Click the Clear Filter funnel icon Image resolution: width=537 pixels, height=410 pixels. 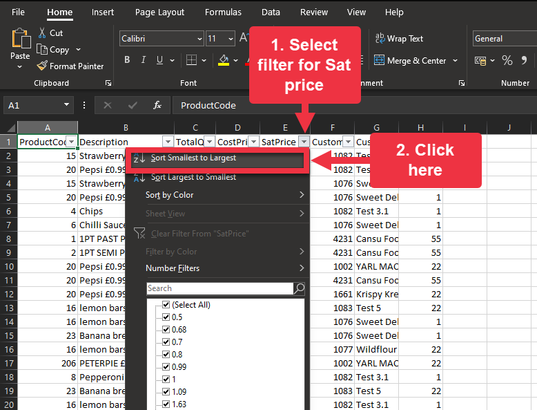(x=139, y=233)
